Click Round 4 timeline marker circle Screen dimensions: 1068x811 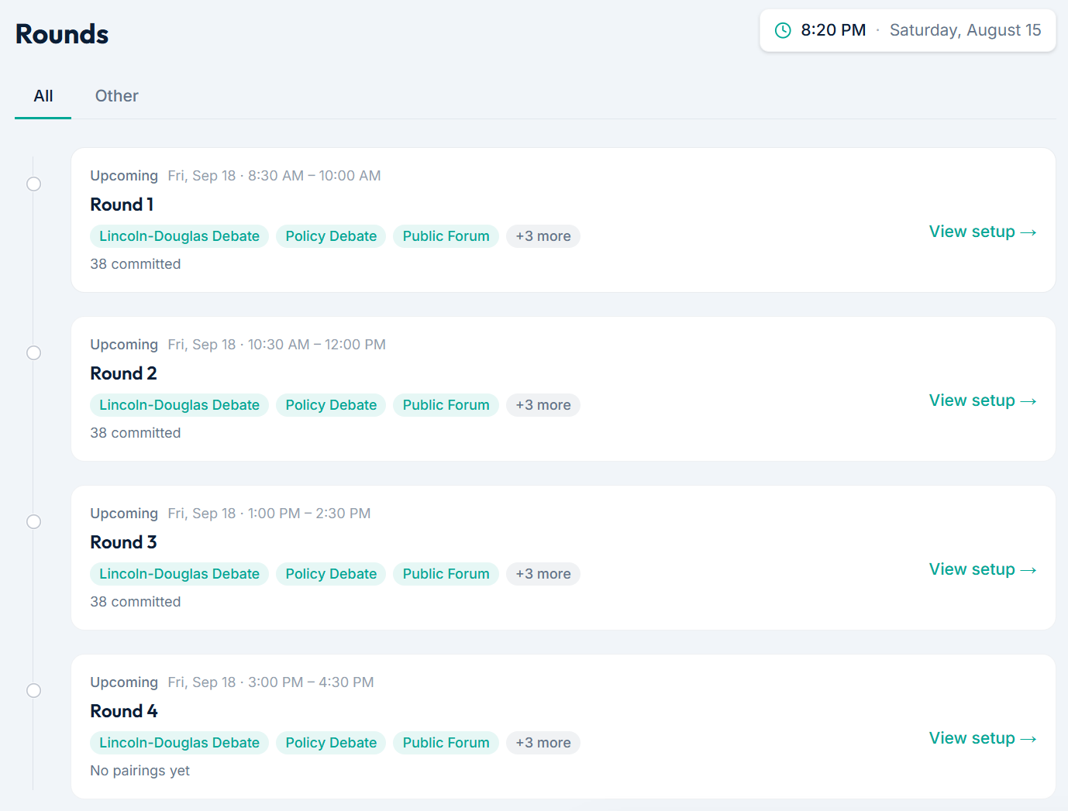tap(33, 691)
